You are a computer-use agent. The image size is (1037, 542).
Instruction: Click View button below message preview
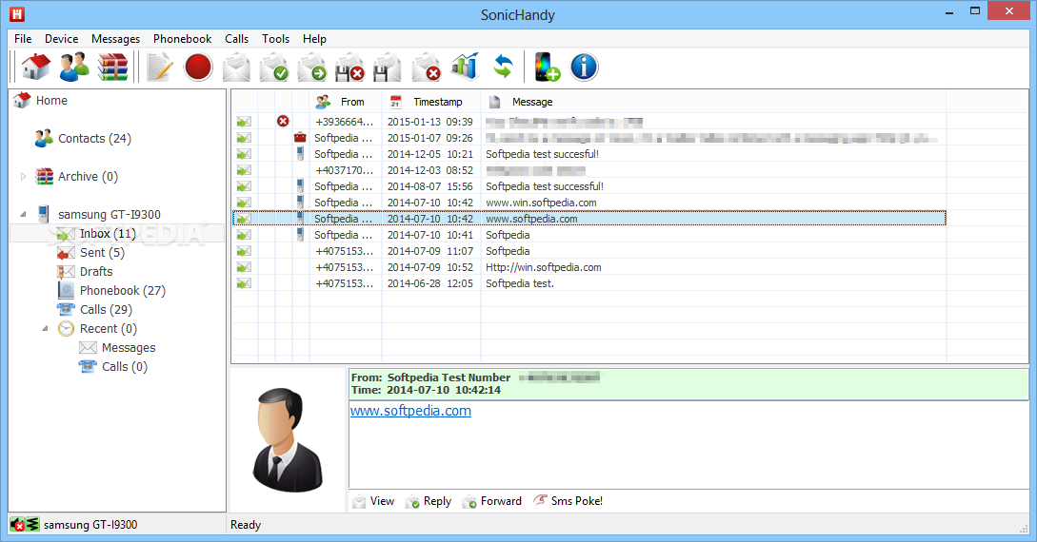[x=373, y=501]
